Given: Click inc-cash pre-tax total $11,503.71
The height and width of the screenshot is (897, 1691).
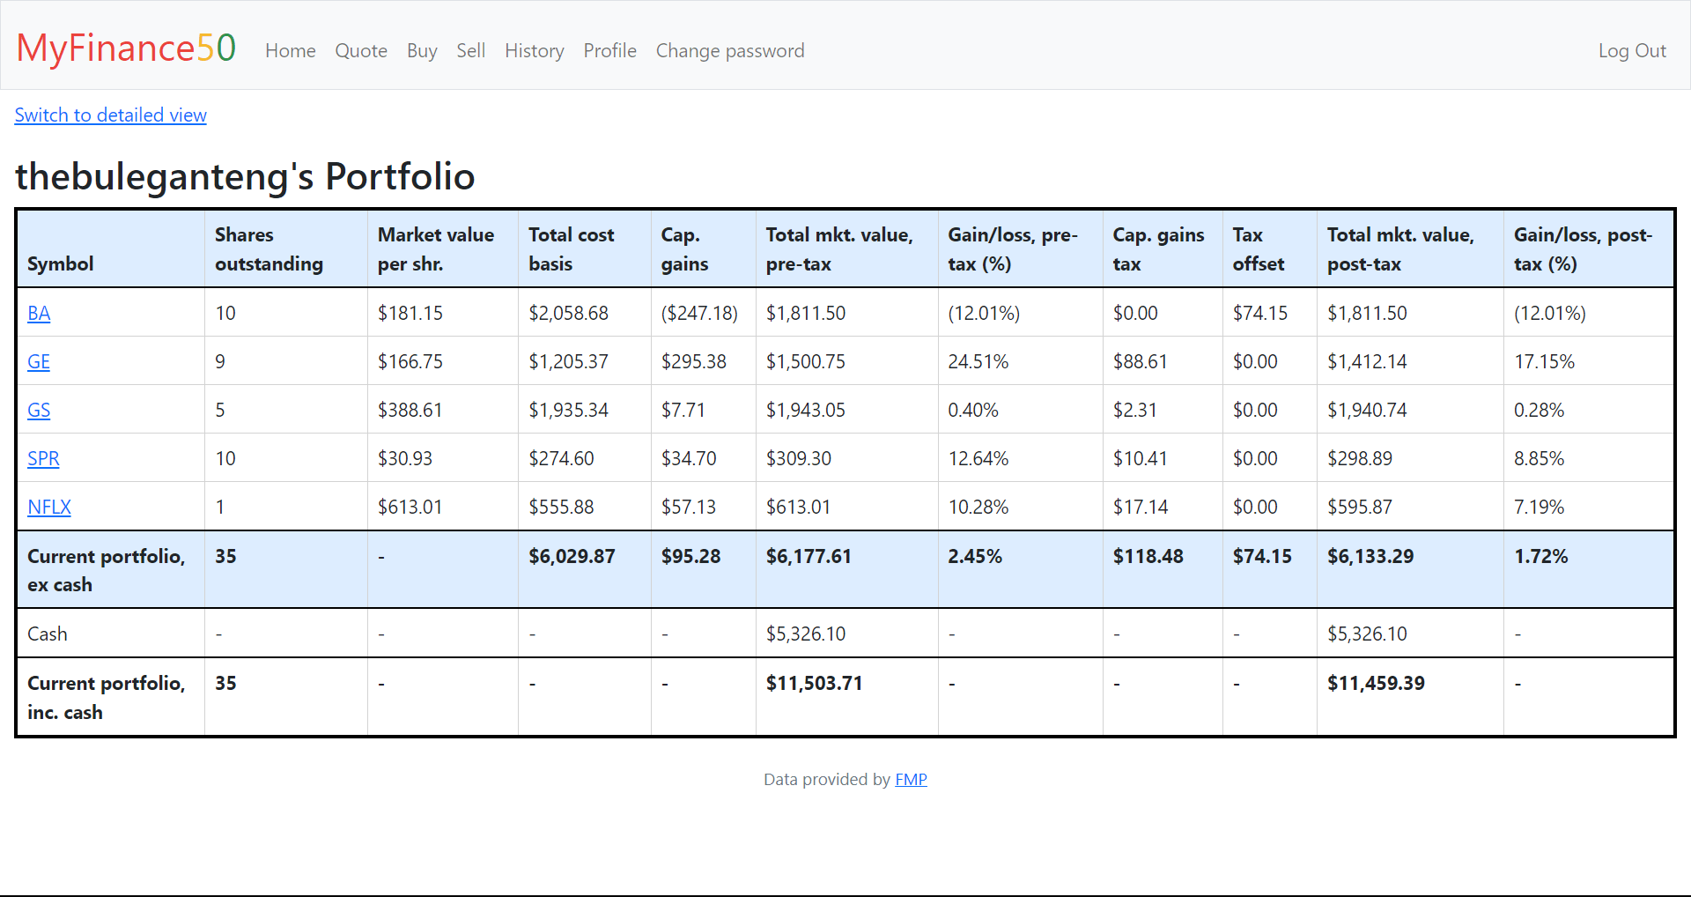Looking at the screenshot, I should coord(814,683).
